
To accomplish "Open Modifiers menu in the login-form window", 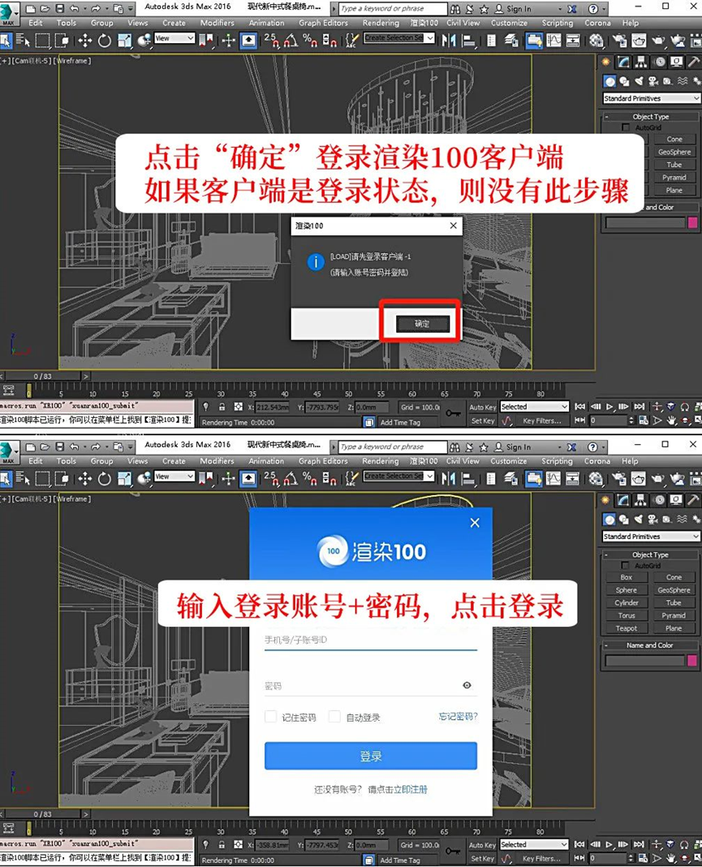I will [x=217, y=460].
